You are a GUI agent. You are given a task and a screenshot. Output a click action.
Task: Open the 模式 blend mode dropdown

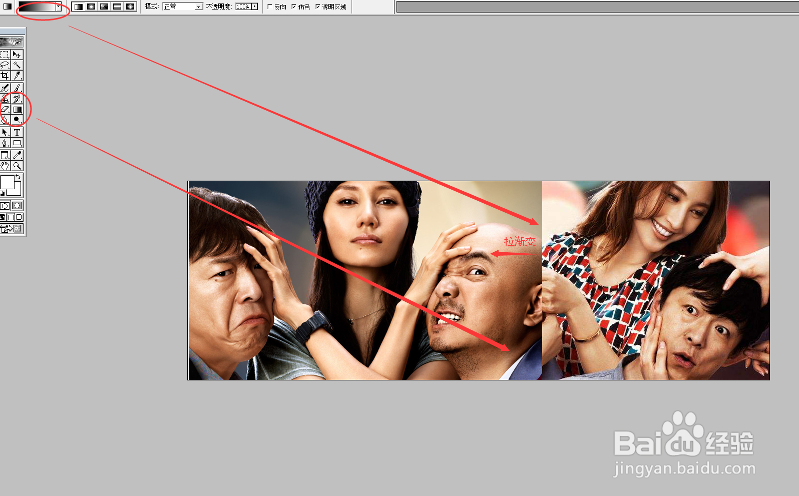199,7
